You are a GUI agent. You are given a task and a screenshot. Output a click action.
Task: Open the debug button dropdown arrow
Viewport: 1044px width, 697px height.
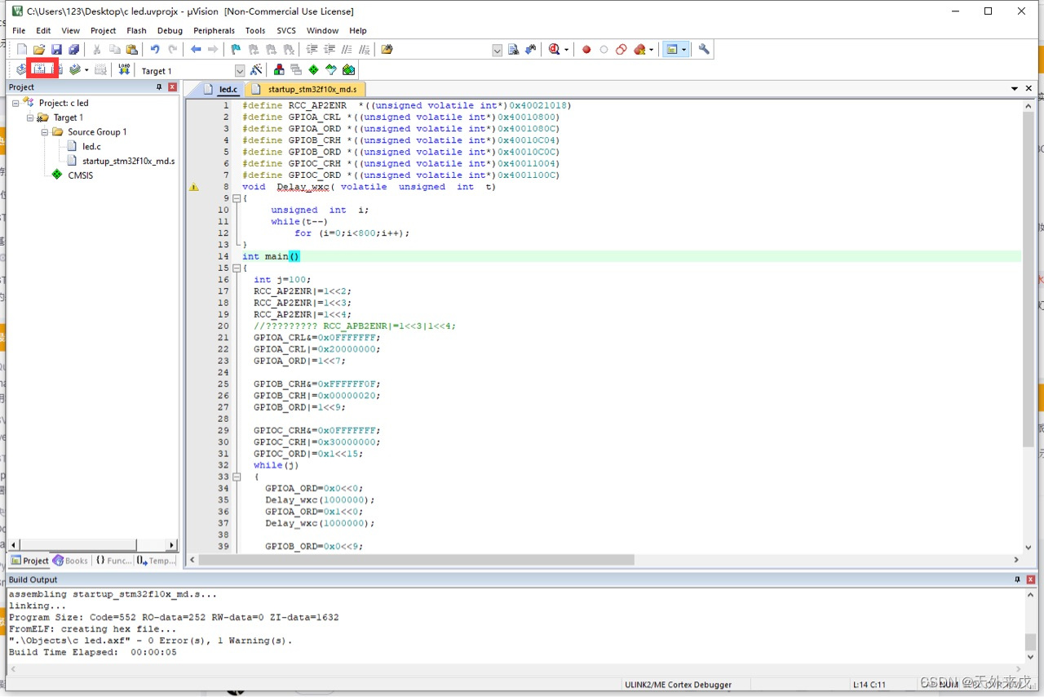tap(566, 50)
